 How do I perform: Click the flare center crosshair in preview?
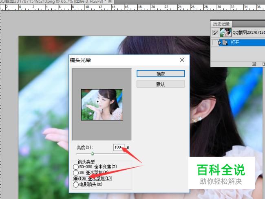click(97, 101)
